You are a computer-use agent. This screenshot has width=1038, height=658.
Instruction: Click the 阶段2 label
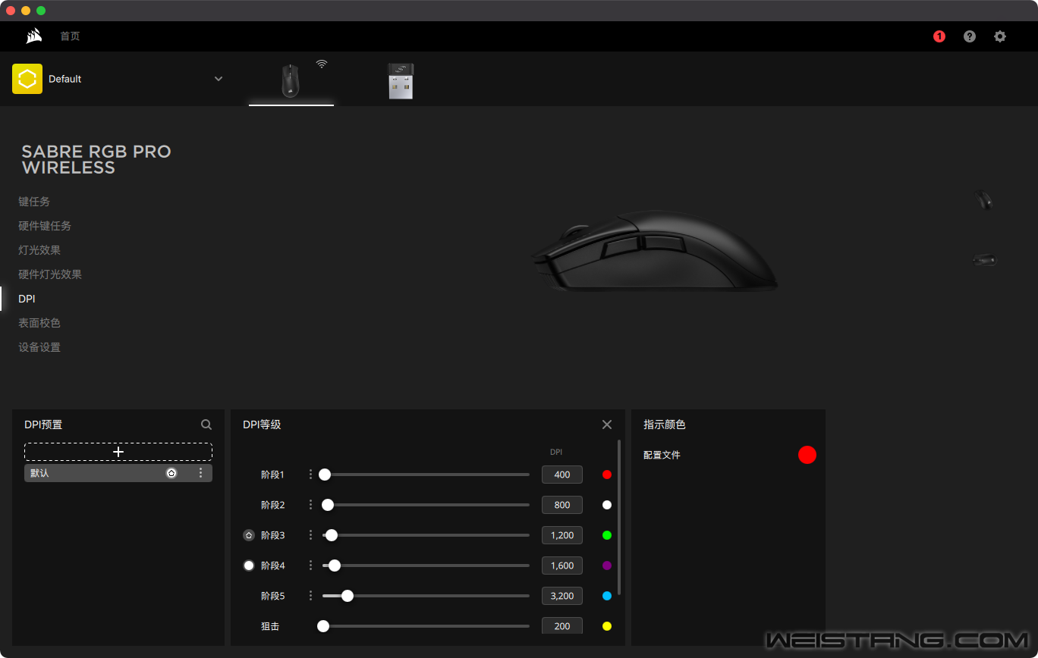272,505
